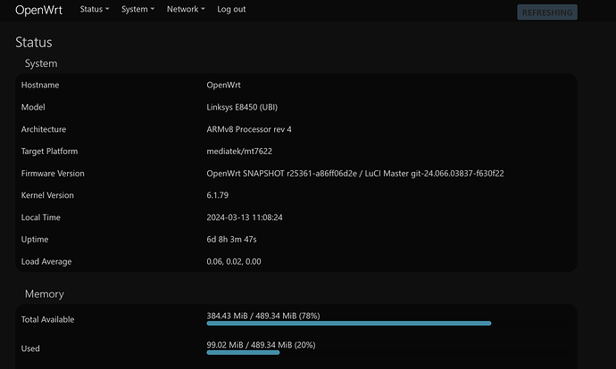Viewport: 616px width, 369px height.
Task: Click the Status page heading
Action: coord(34,43)
